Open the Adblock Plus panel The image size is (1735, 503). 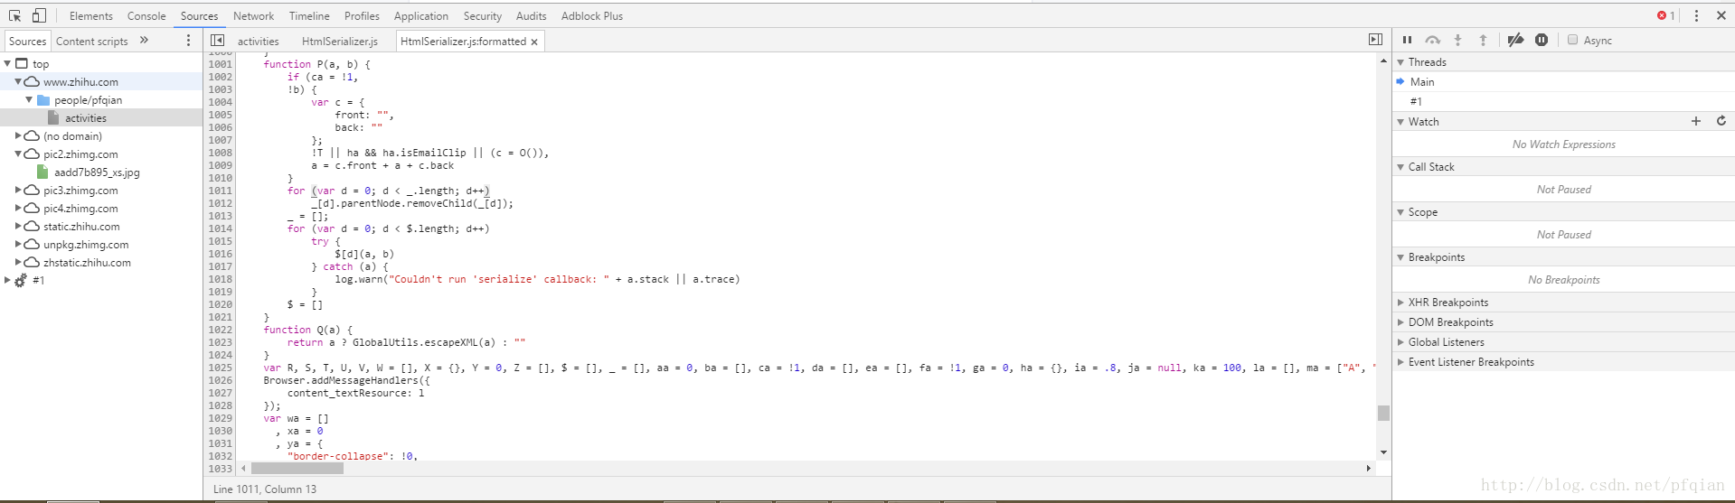tap(592, 16)
